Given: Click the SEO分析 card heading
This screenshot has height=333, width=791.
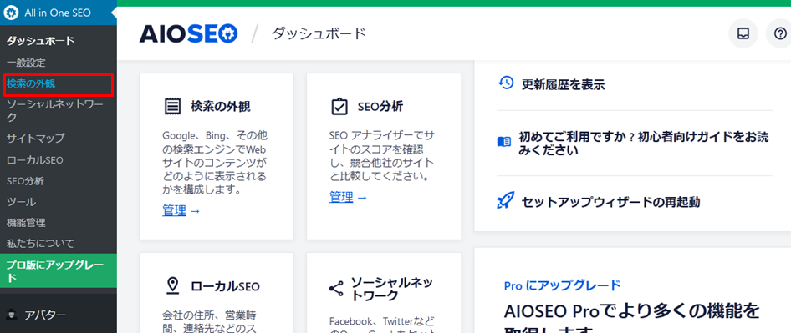Looking at the screenshot, I should click(380, 106).
